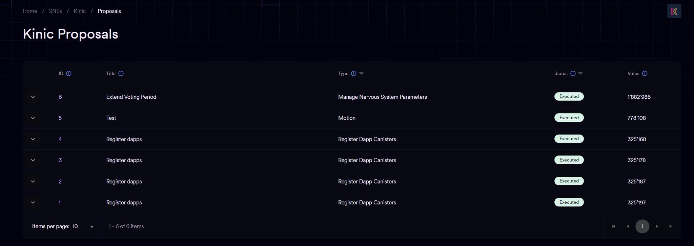694x246 pixels.
Task: Show info for the Votes column
Action: pyautogui.click(x=645, y=74)
